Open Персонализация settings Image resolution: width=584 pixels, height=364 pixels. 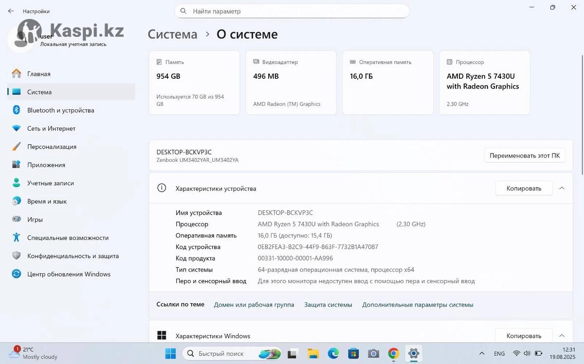(x=71, y=147)
